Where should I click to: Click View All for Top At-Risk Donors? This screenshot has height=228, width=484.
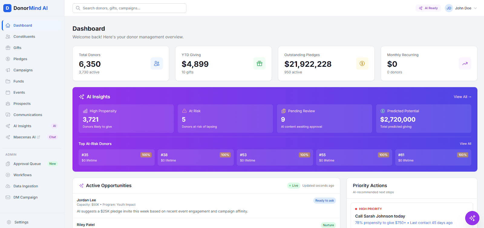point(465,144)
